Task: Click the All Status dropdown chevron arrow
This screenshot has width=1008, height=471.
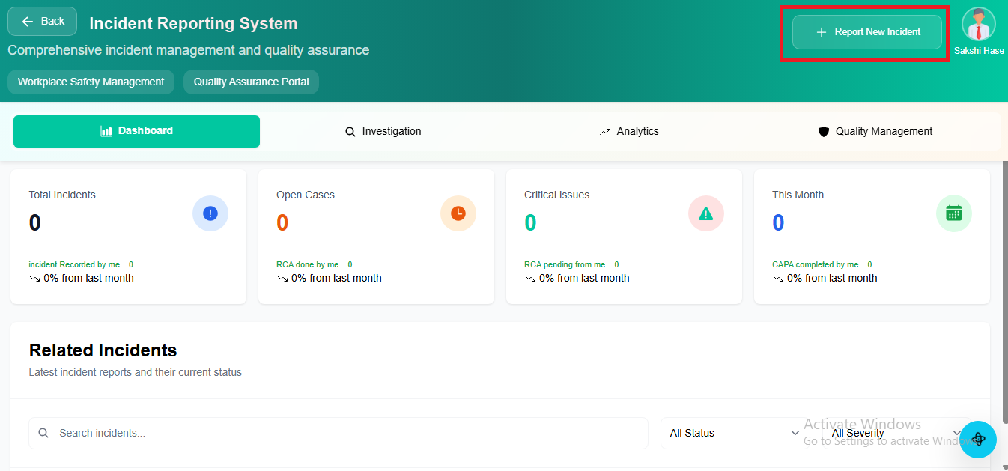Action: click(795, 433)
